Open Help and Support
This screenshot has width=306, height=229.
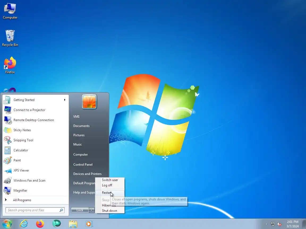tap(84, 192)
